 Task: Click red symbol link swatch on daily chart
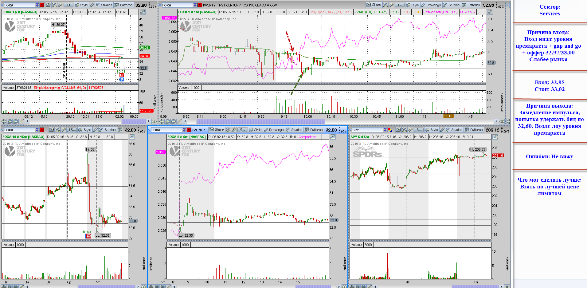[x=42, y=5]
